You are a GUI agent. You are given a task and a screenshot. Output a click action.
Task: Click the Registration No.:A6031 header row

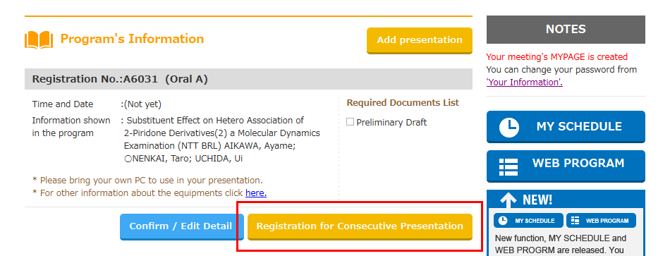point(248,79)
